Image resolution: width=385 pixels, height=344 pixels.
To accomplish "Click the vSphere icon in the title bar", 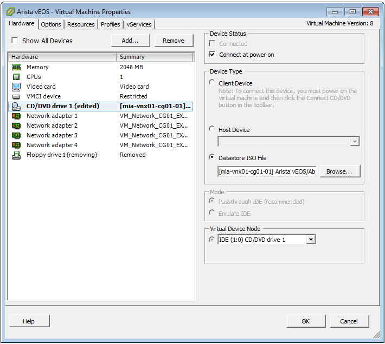I will pos(10,11).
